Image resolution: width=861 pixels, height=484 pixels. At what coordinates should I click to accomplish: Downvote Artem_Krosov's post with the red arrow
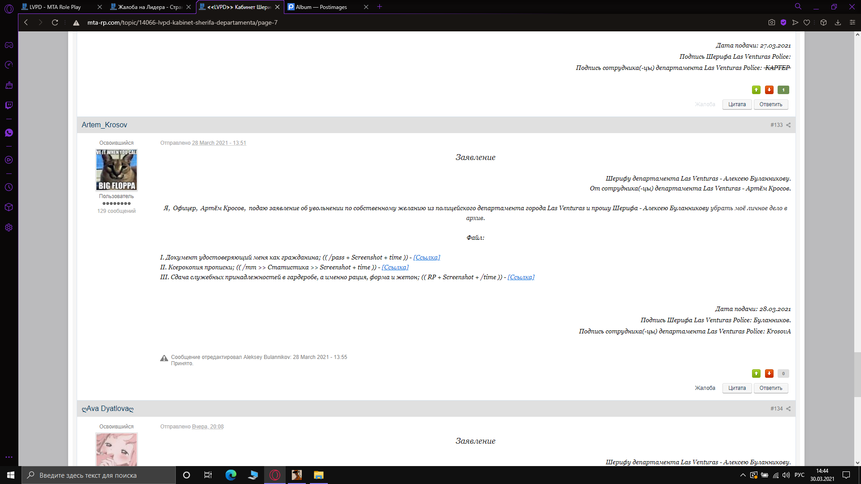(x=769, y=373)
